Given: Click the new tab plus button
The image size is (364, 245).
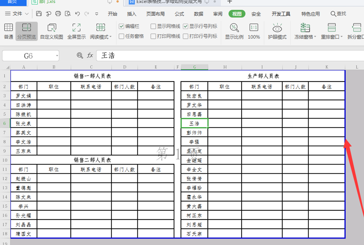Looking at the screenshot, I should [x=229, y=2].
